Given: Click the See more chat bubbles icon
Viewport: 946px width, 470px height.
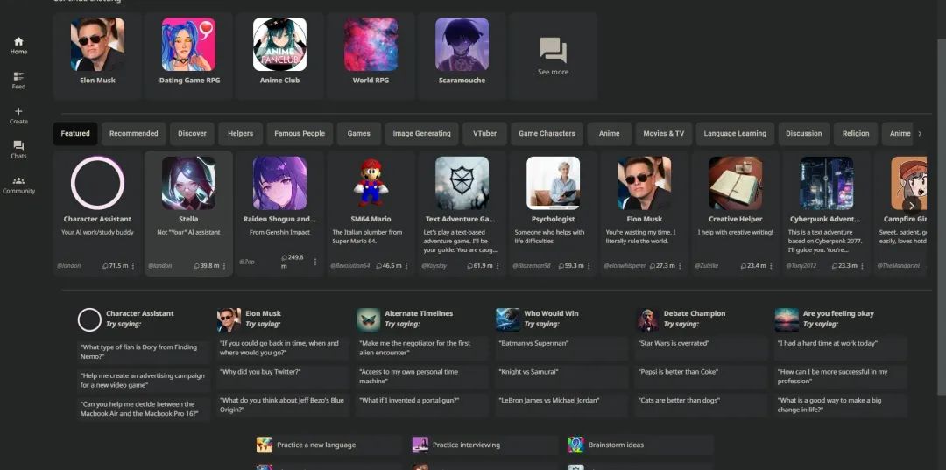Looking at the screenshot, I should coord(553,50).
